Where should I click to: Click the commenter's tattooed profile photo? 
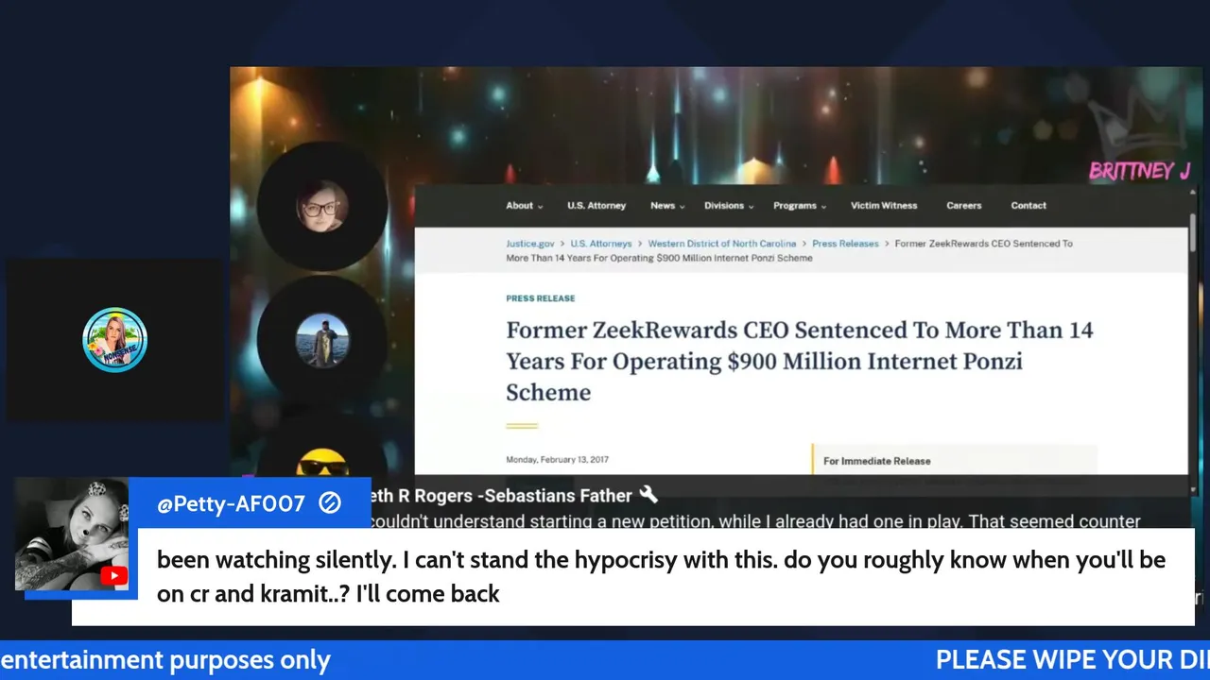72,534
